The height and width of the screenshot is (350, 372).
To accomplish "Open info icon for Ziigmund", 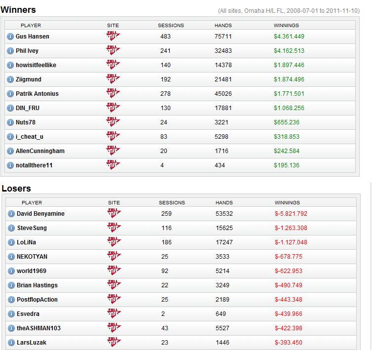I will coord(10,79).
